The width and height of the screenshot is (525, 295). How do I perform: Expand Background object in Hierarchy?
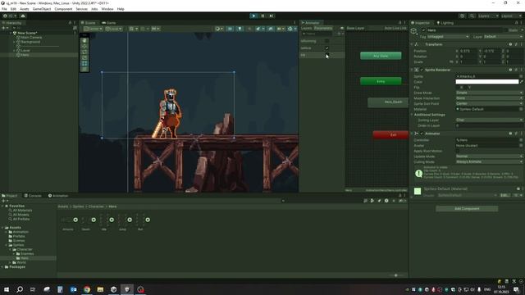click(15, 42)
